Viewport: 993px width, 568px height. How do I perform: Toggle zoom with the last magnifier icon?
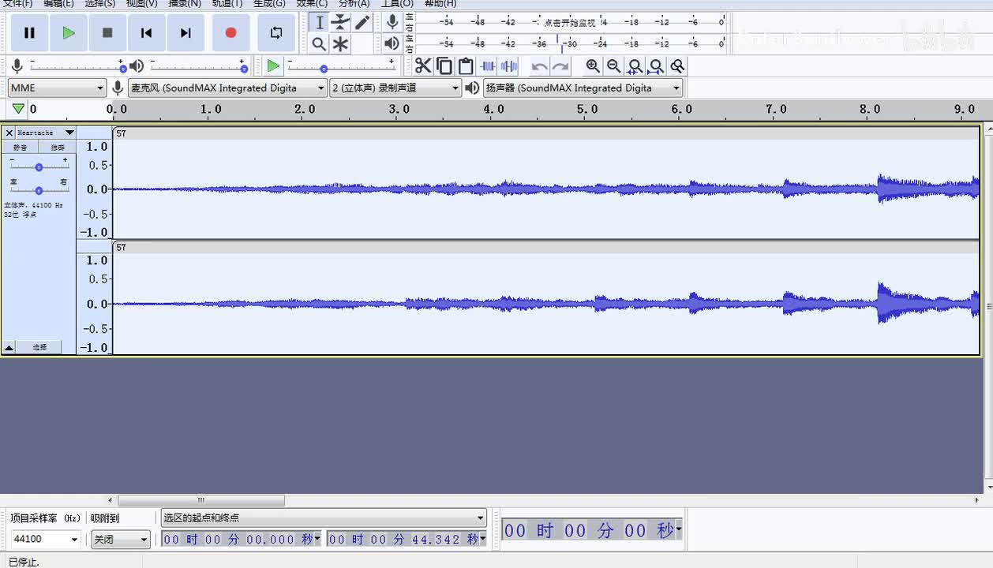[x=677, y=66]
